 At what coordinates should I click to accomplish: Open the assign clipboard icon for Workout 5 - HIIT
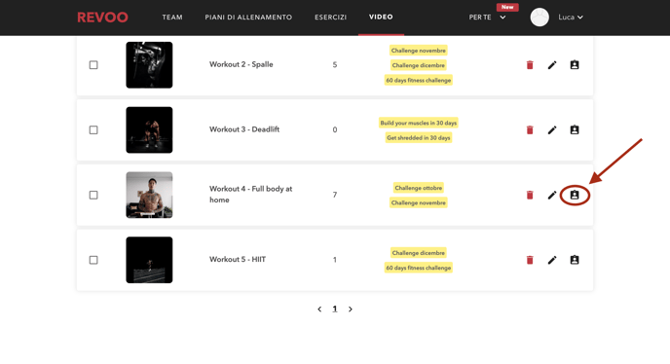575,260
